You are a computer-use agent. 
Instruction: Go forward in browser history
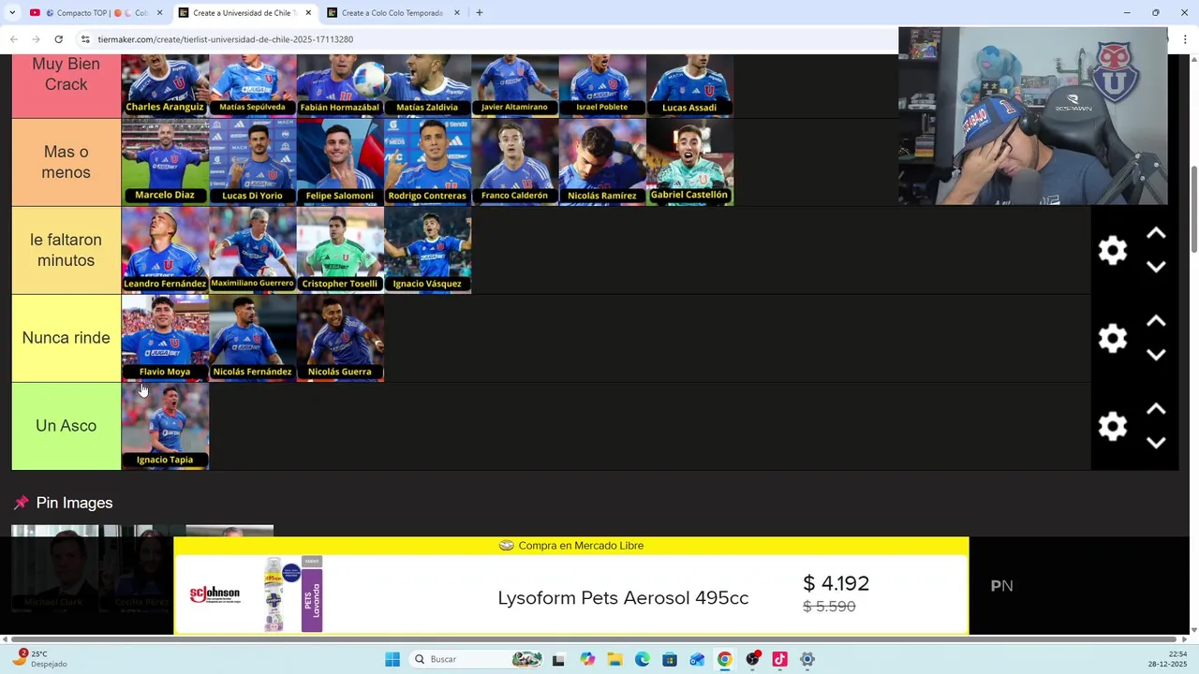[x=36, y=39]
